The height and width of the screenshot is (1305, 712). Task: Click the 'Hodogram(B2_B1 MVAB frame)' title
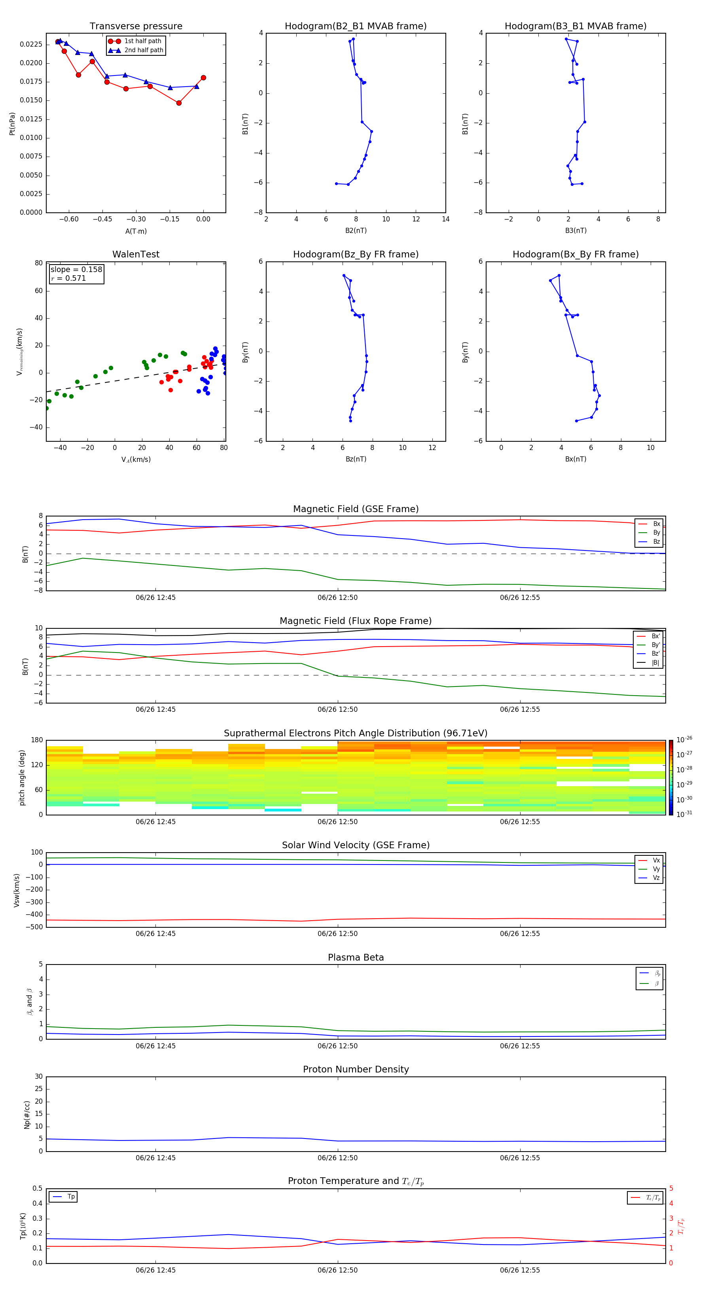coord(356,26)
